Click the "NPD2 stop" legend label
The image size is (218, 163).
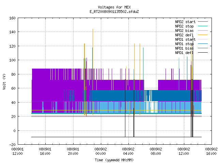pyautogui.click(x=184, y=26)
